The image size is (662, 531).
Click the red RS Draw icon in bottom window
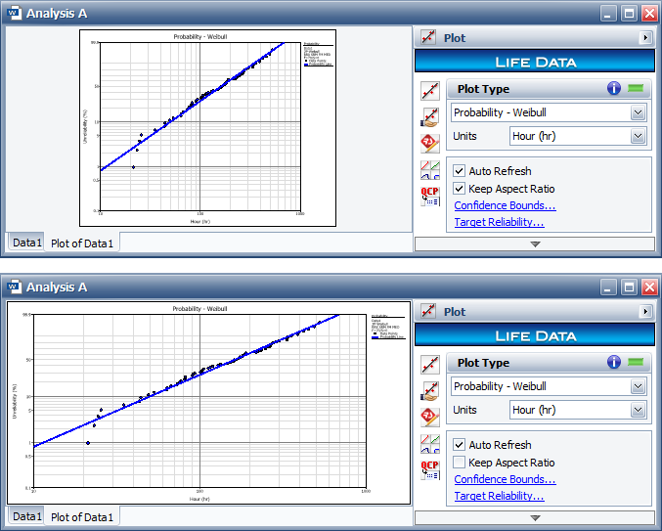coord(429,418)
